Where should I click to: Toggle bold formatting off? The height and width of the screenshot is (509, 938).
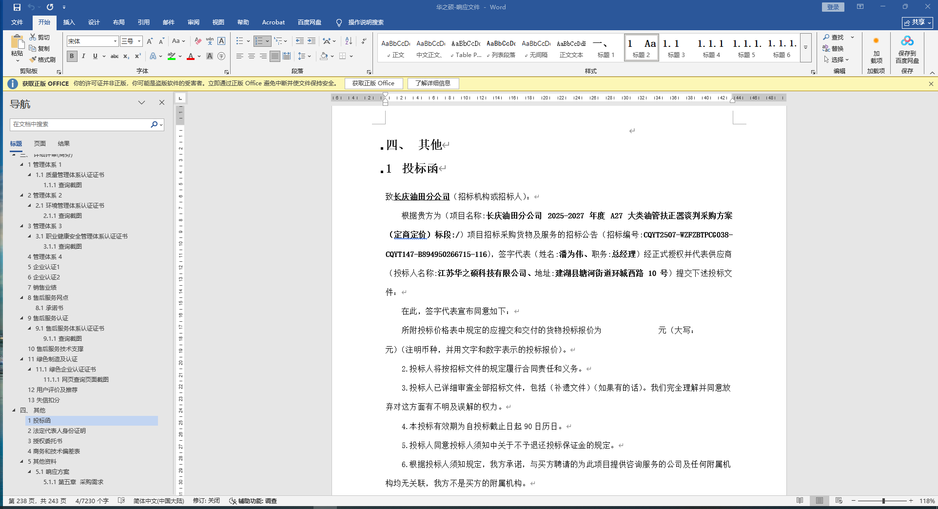[x=72, y=56]
